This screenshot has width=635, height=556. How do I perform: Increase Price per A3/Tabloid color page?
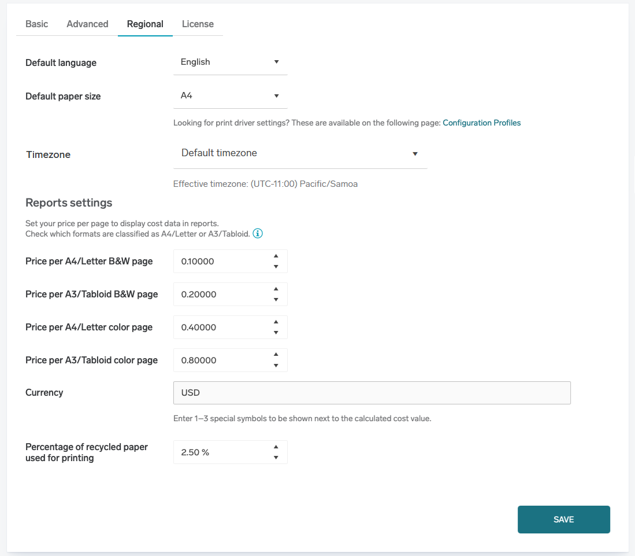click(x=276, y=355)
